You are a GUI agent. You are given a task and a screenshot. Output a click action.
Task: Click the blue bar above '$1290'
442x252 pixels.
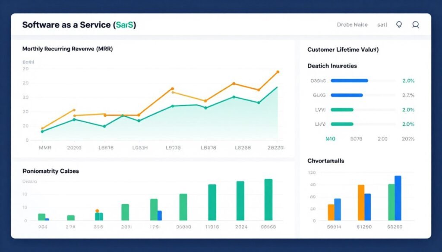pyautogui.click(x=368, y=207)
